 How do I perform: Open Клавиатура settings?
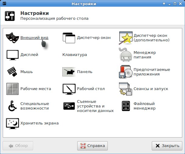coord(75,55)
